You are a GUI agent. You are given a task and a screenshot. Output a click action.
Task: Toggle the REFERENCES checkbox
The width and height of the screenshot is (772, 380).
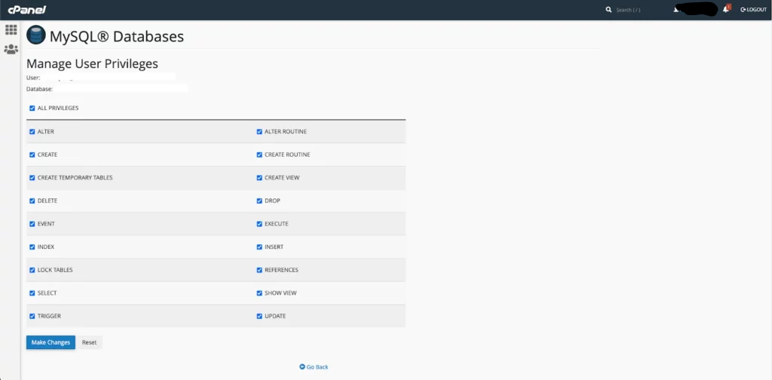click(x=259, y=270)
